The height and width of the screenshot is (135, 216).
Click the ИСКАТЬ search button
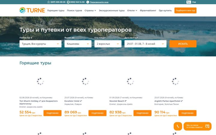click(x=183, y=44)
